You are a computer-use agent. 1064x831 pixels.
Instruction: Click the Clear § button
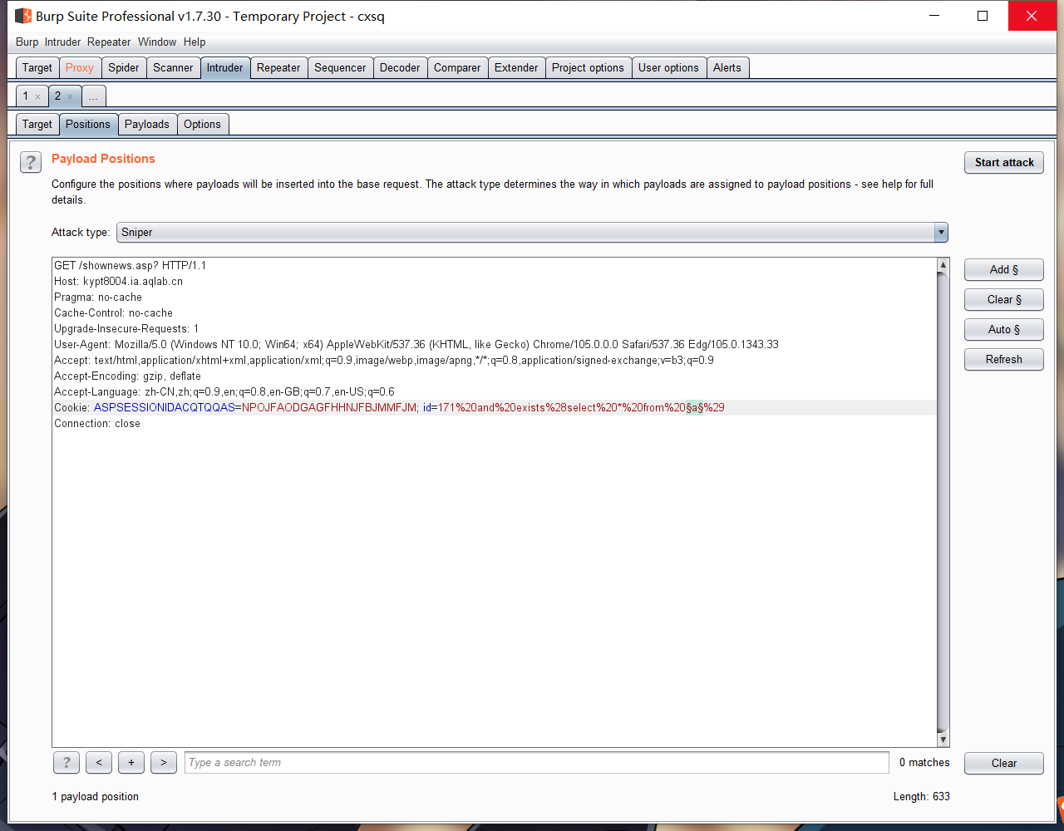[1004, 300]
